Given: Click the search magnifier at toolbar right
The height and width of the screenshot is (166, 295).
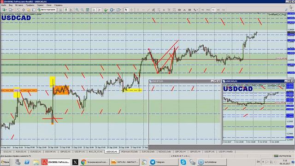Looking at the screenshot, I should [x=286, y=10].
